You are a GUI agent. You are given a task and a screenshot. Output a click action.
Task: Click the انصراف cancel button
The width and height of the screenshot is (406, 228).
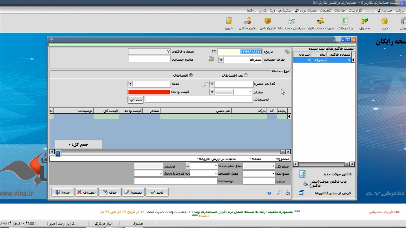(86, 192)
